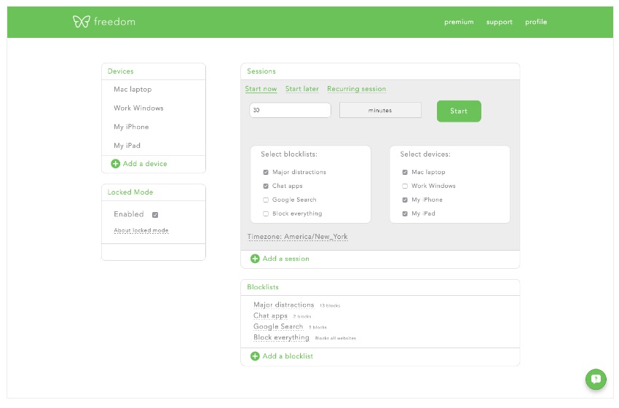Viewport: 619px width, 408px height.
Task: Uncheck the Chat apps blocklist
Action: click(266, 186)
